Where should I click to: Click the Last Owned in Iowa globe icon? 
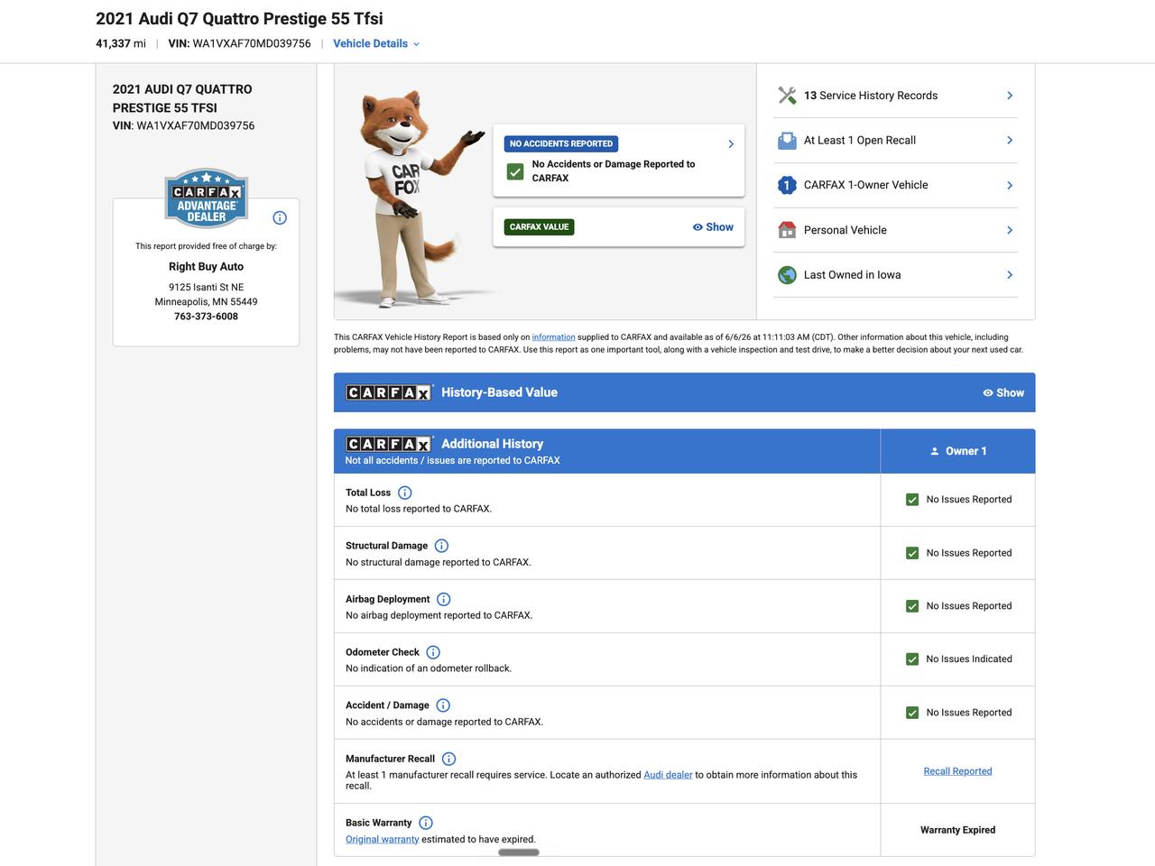click(x=787, y=275)
